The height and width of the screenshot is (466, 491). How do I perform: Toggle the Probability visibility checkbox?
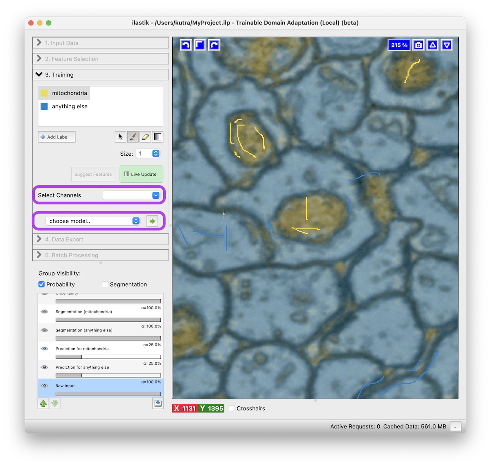coord(41,284)
